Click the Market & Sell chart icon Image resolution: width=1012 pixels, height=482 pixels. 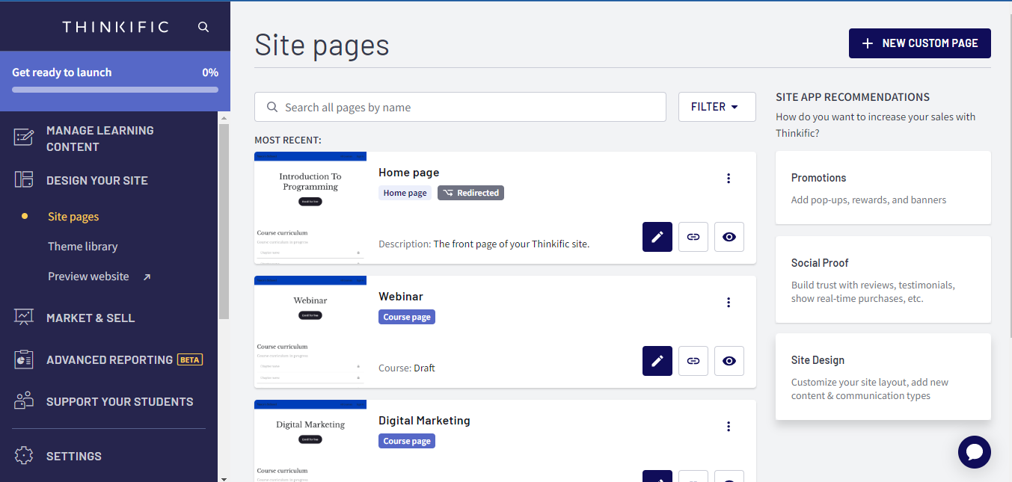pos(24,317)
